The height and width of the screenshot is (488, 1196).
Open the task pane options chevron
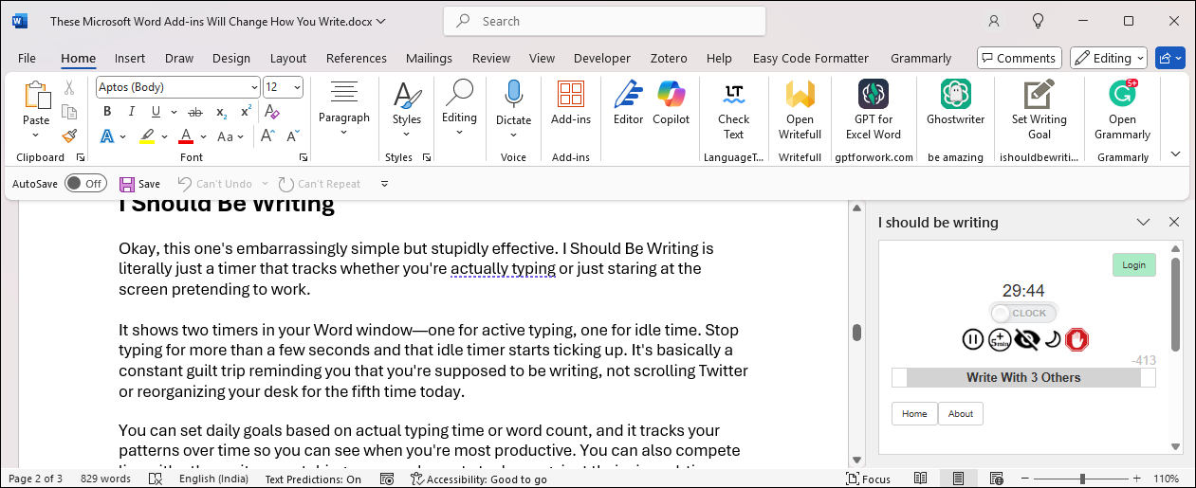pyautogui.click(x=1144, y=222)
